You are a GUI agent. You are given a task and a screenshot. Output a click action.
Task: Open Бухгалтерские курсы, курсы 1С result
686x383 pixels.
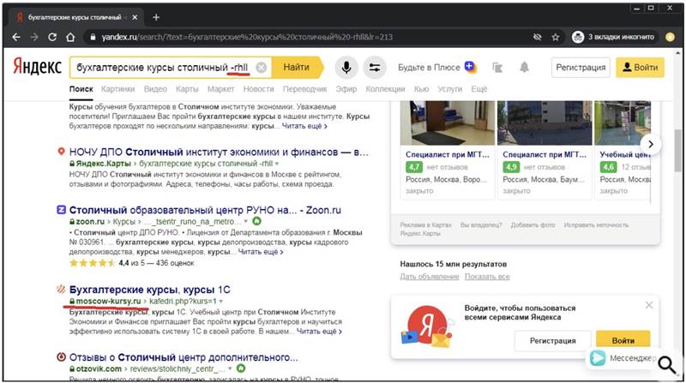pyautogui.click(x=149, y=290)
